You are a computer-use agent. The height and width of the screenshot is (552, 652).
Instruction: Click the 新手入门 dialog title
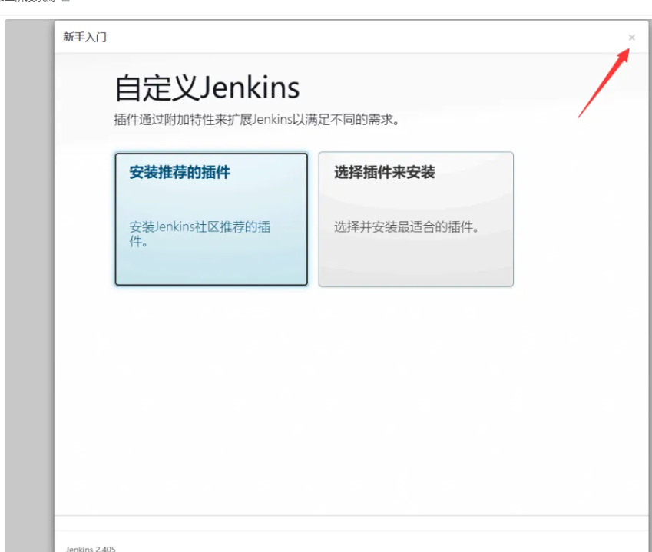[x=84, y=37]
